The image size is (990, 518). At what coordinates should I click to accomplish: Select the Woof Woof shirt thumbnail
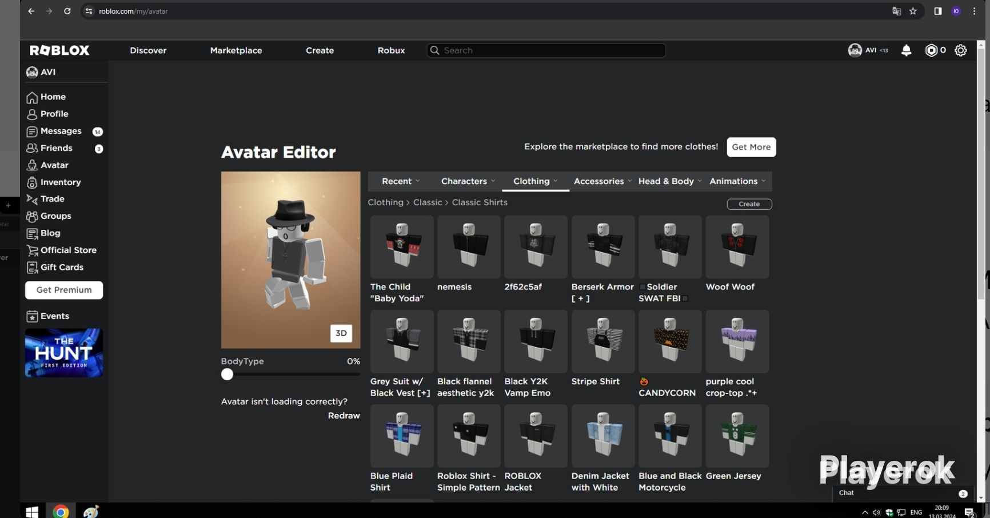tap(737, 247)
